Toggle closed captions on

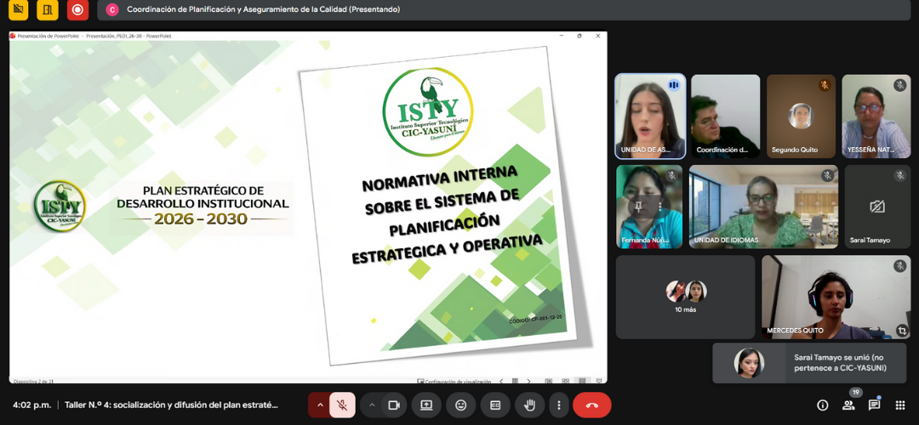(495, 405)
